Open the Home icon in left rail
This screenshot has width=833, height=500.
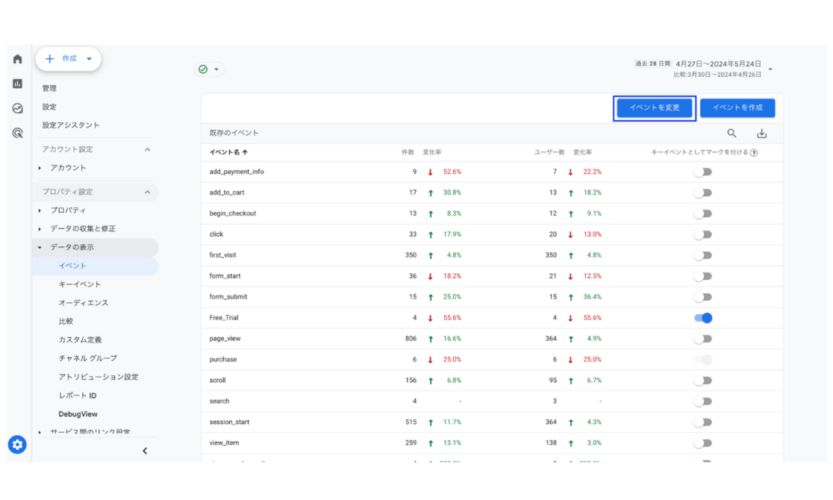click(x=17, y=59)
